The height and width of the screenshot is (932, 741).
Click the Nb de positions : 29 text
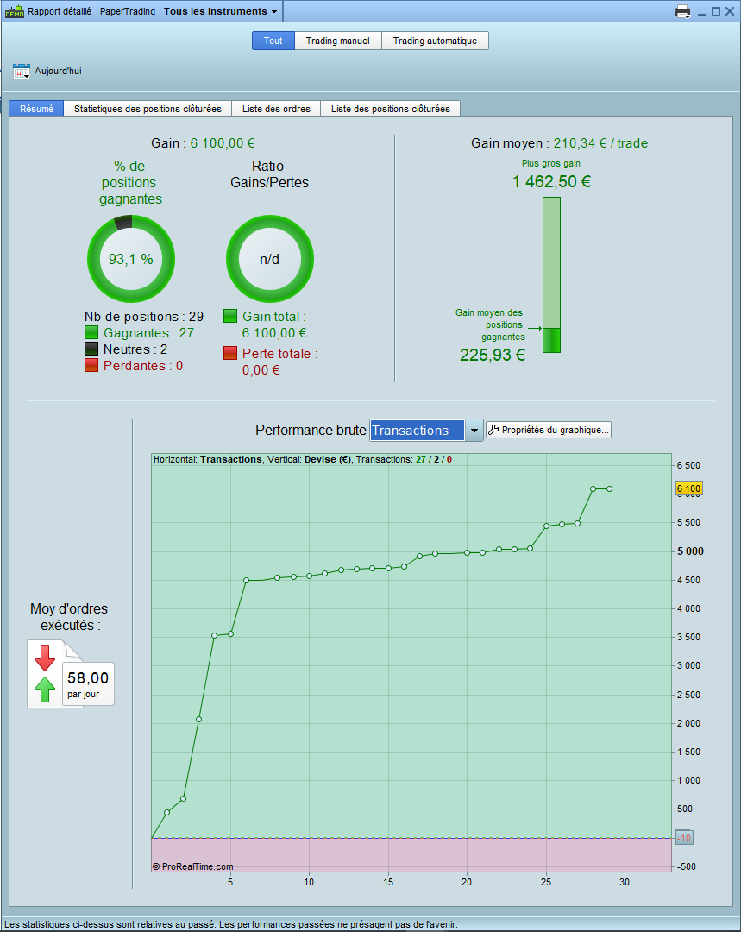(144, 316)
